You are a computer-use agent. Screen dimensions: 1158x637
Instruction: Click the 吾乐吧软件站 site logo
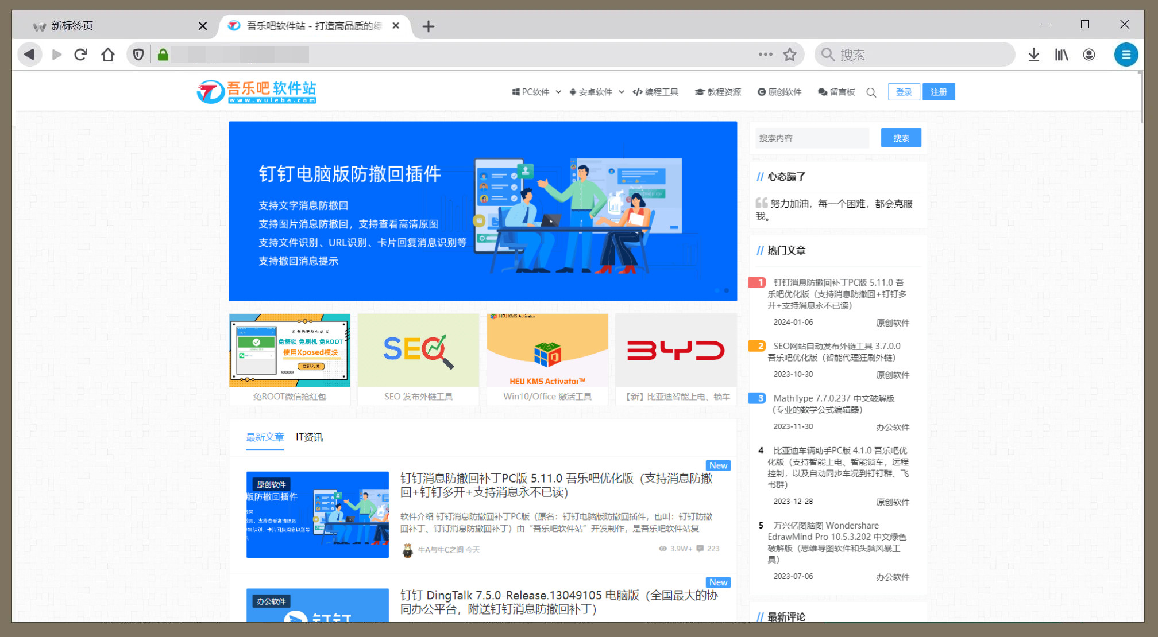(256, 92)
